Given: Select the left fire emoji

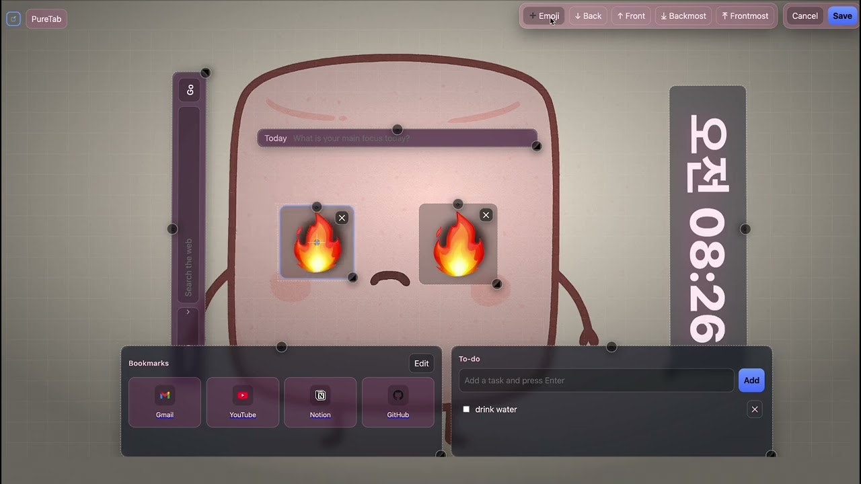Looking at the screenshot, I should (x=317, y=243).
